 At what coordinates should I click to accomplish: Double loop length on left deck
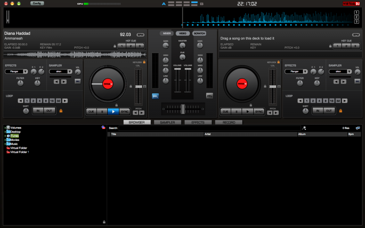(x=65, y=101)
